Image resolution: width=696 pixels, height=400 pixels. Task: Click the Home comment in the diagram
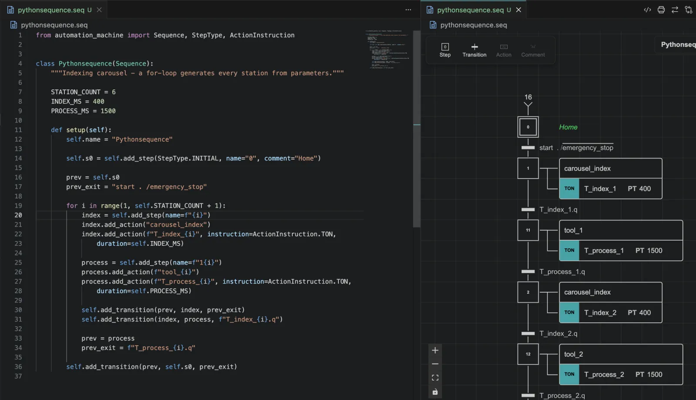pos(568,127)
